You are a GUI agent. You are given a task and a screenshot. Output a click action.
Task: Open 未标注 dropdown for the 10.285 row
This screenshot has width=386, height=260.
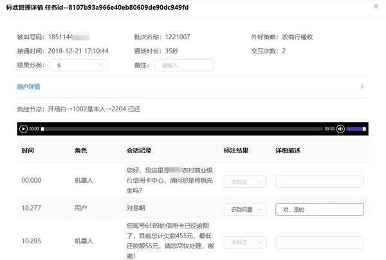click(x=244, y=242)
